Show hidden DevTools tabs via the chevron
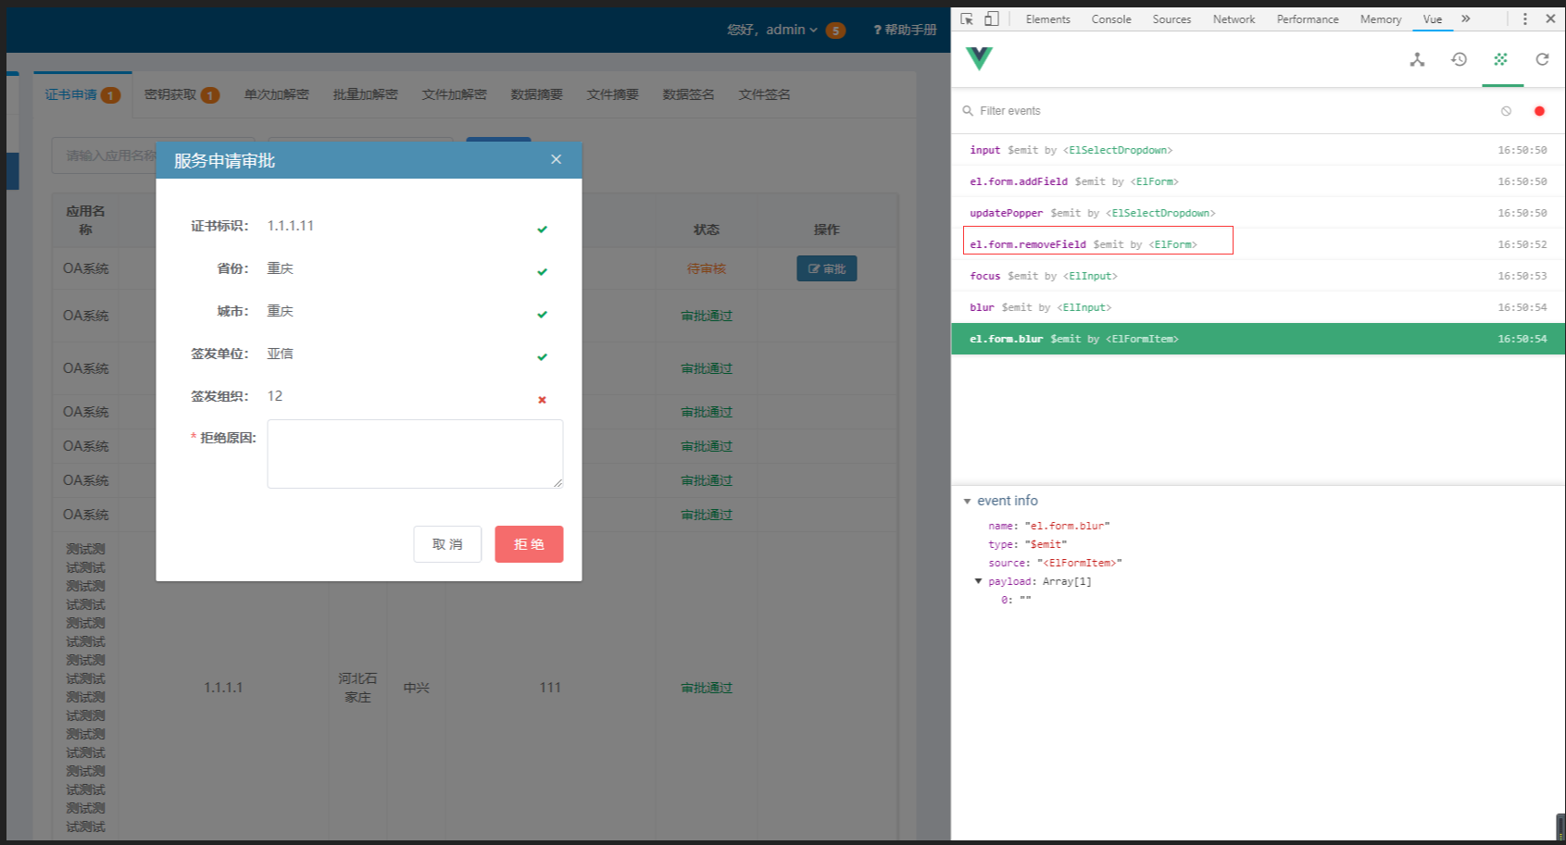1566x845 pixels. [x=1466, y=19]
